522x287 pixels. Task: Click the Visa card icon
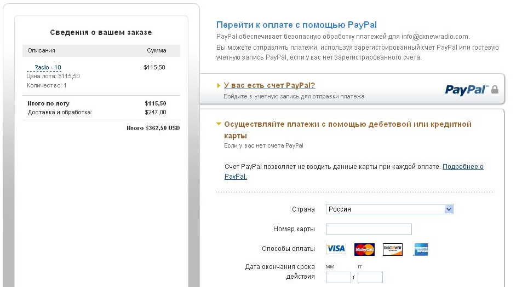pos(336,249)
